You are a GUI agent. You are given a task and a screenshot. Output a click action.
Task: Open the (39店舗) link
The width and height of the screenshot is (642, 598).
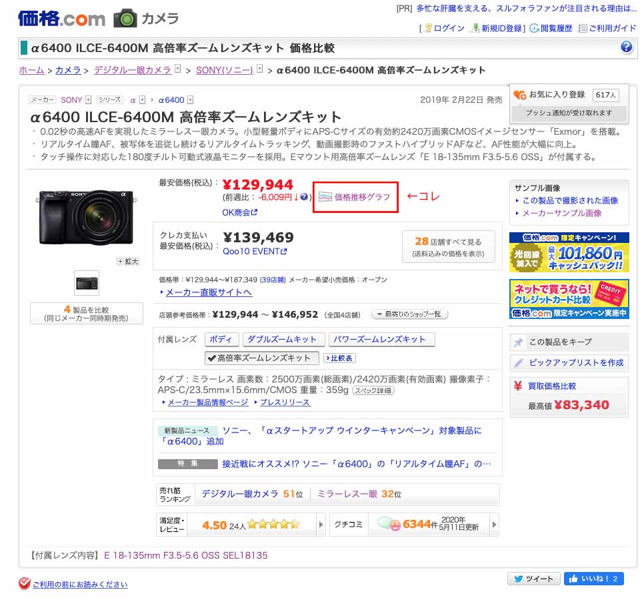pos(273,280)
